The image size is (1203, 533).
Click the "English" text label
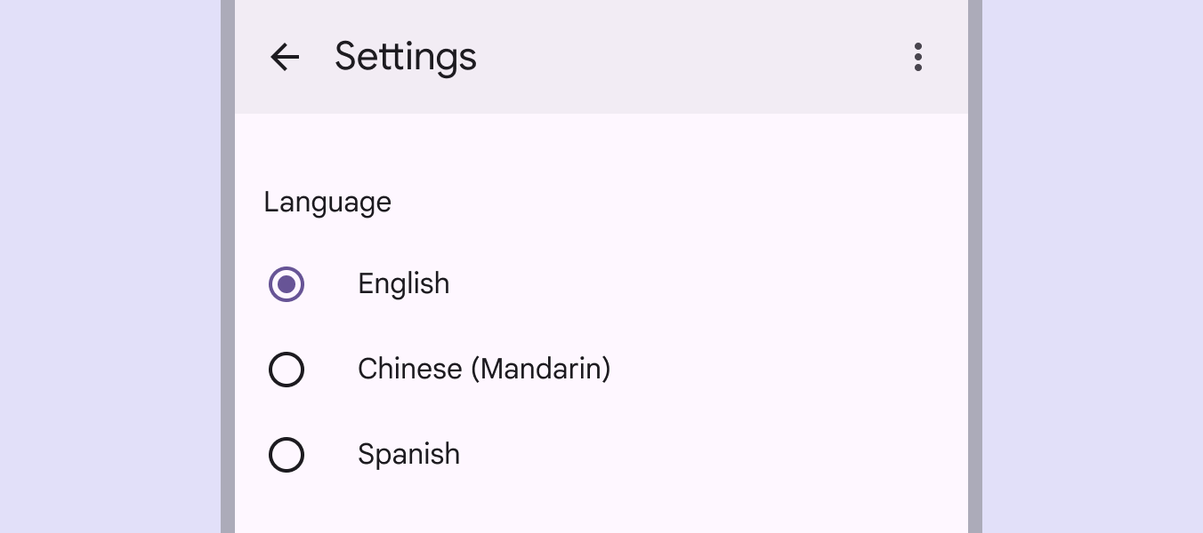click(x=403, y=284)
